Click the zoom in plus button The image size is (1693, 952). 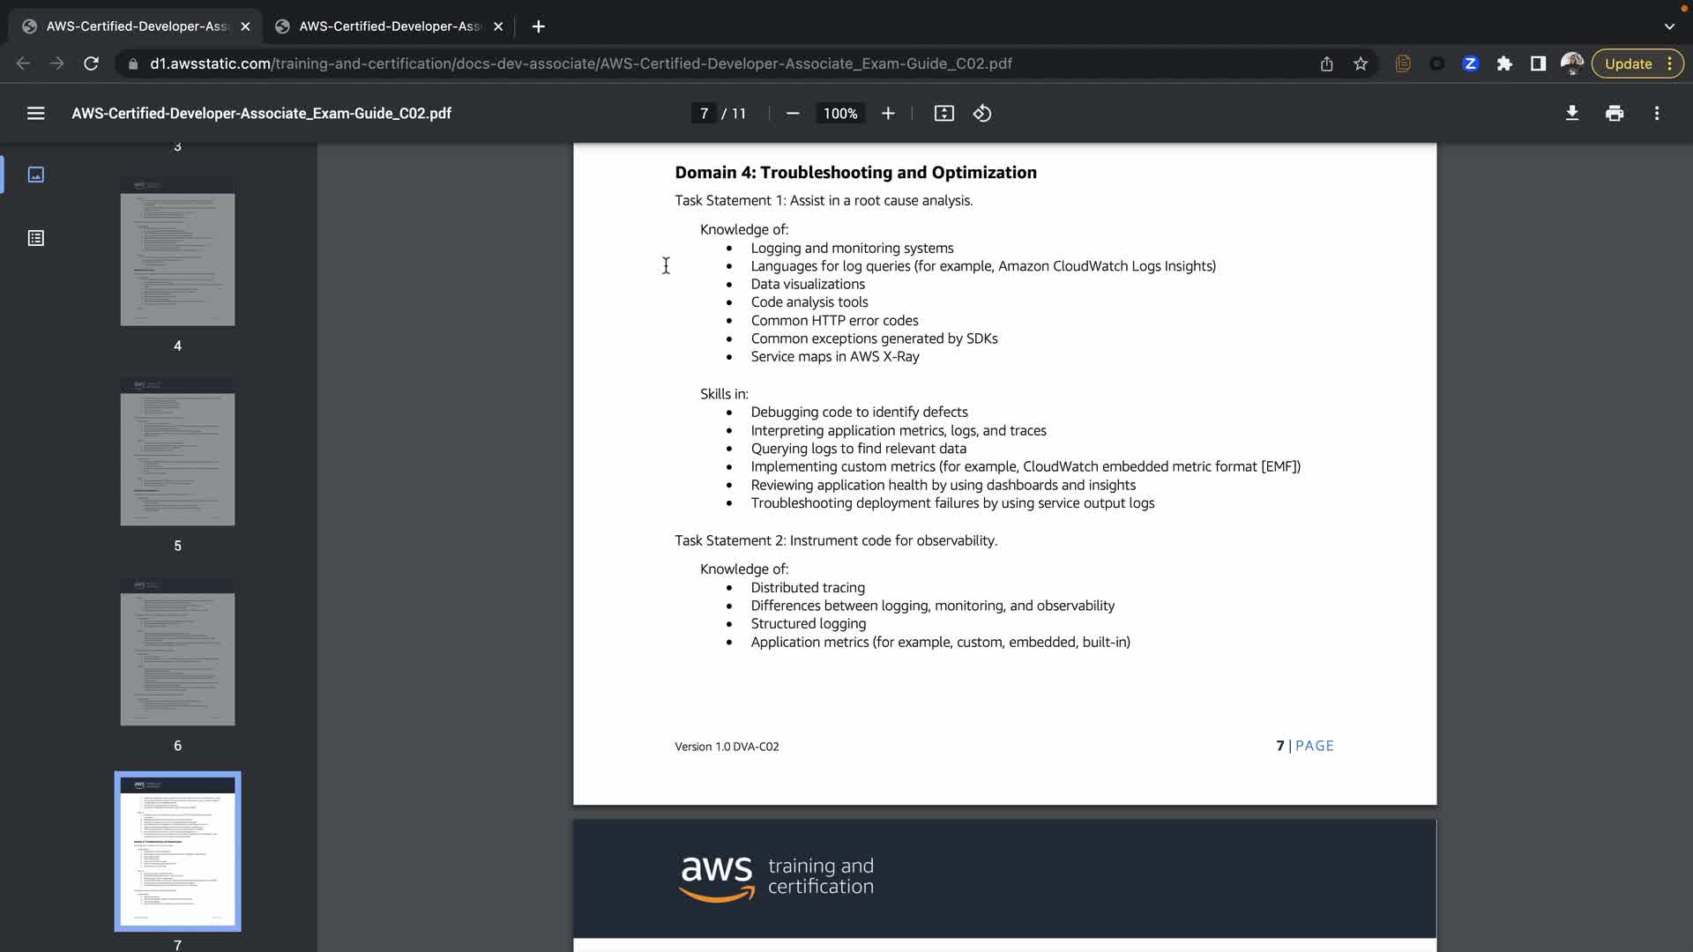(888, 114)
